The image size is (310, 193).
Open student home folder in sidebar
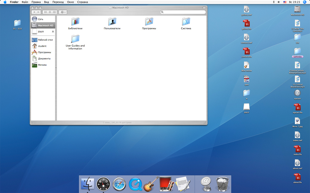pos(43,46)
